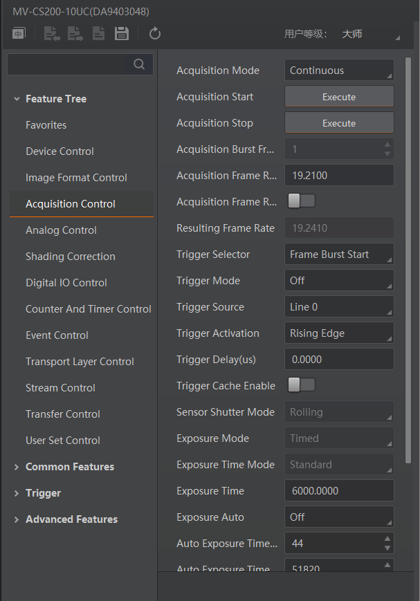
Task: Click the import feature file icon
Action: point(52,34)
